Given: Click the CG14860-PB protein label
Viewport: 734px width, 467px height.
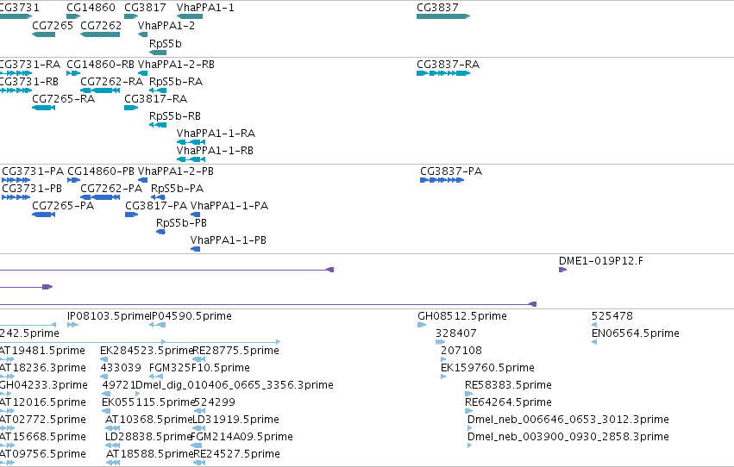Looking at the screenshot, I should pos(101,171).
